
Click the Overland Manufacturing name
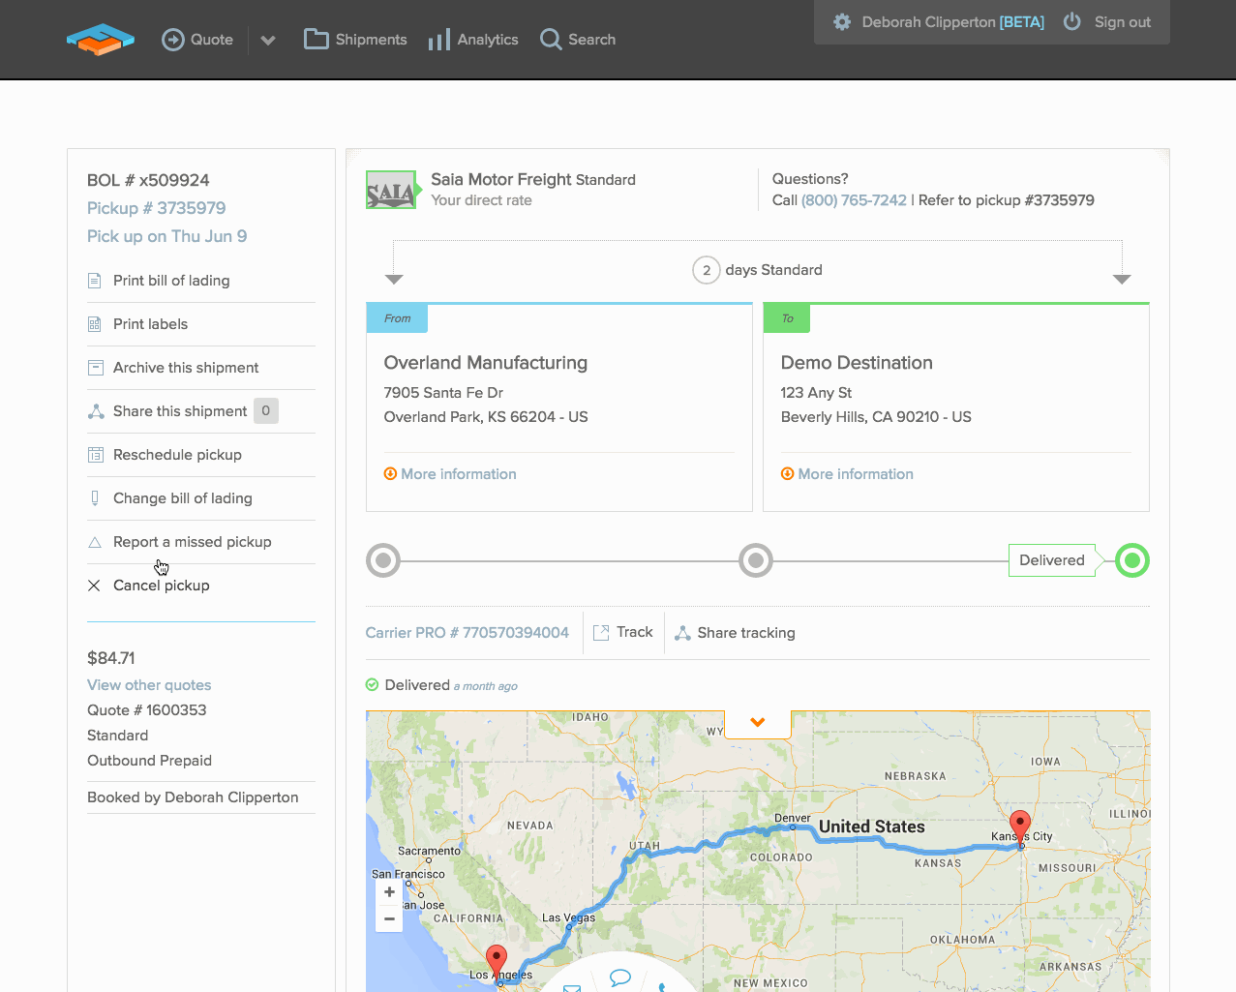click(486, 363)
